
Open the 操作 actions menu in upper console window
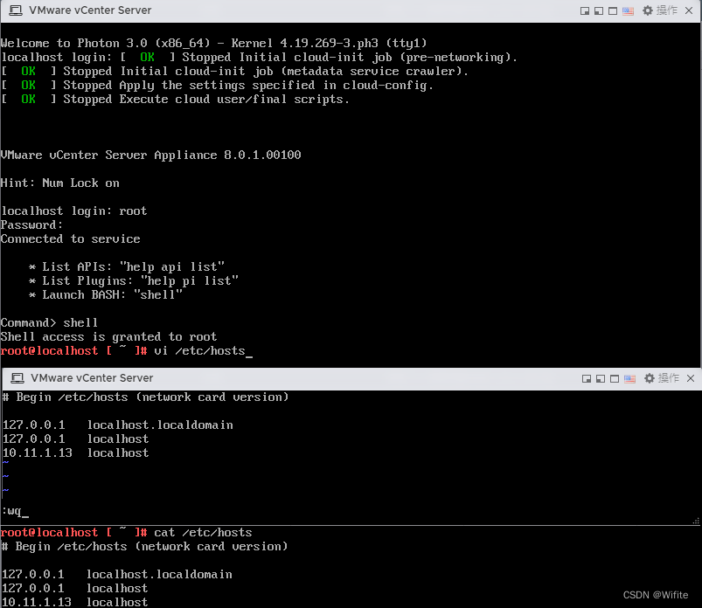point(667,10)
